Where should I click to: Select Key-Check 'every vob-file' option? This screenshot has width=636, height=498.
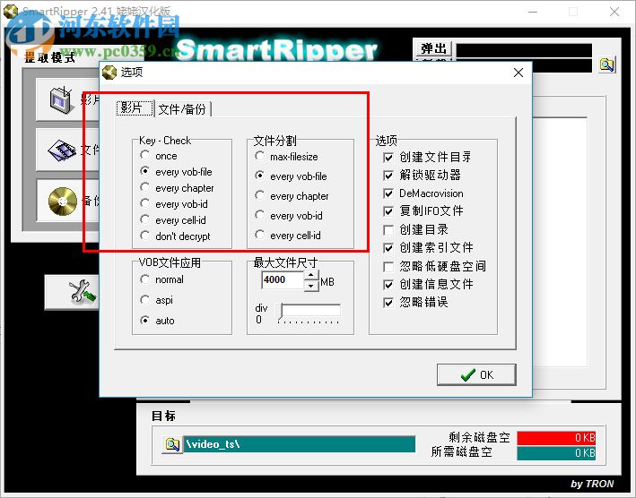click(144, 171)
